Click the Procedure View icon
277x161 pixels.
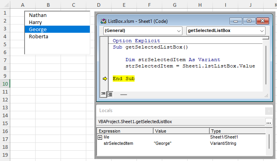(x=103, y=94)
